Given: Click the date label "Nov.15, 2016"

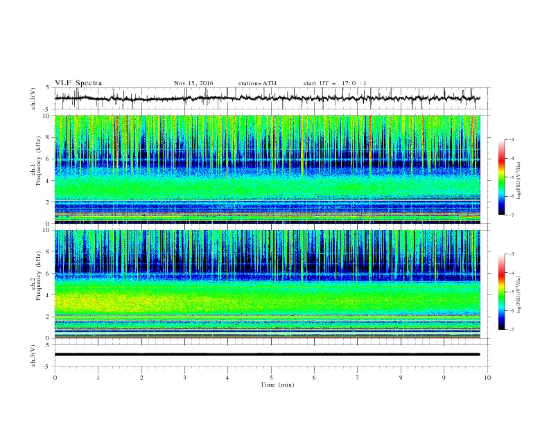Looking at the screenshot, I should pyautogui.click(x=193, y=83).
